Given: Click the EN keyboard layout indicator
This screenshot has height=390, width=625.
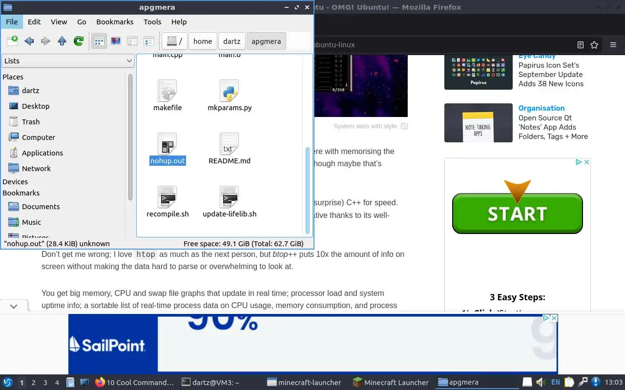Looking at the screenshot, I should (556, 382).
